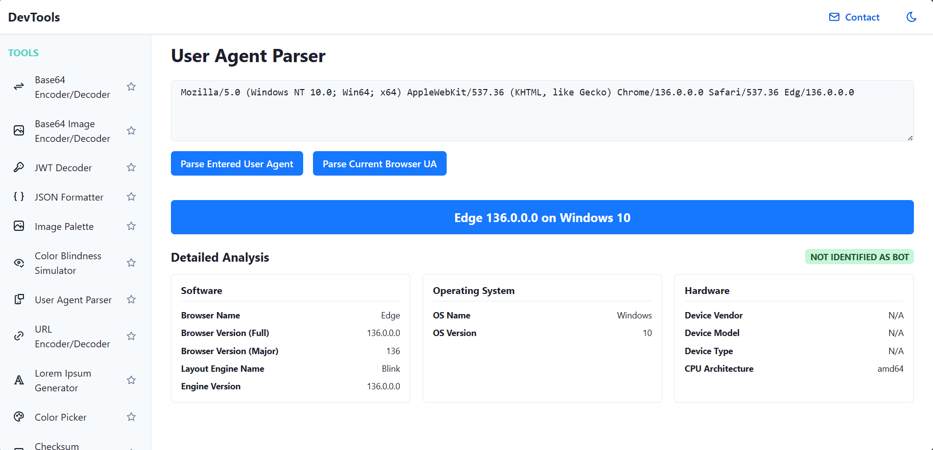This screenshot has height=450, width=933.
Task: Toggle favorite star for JSON Formatter
Action: tap(131, 197)
